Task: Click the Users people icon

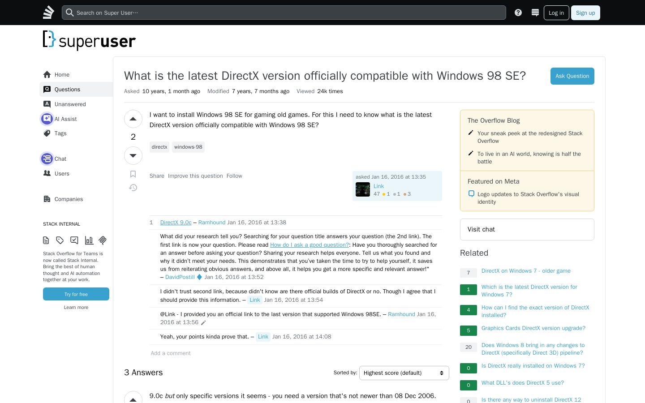Action: 47,173
